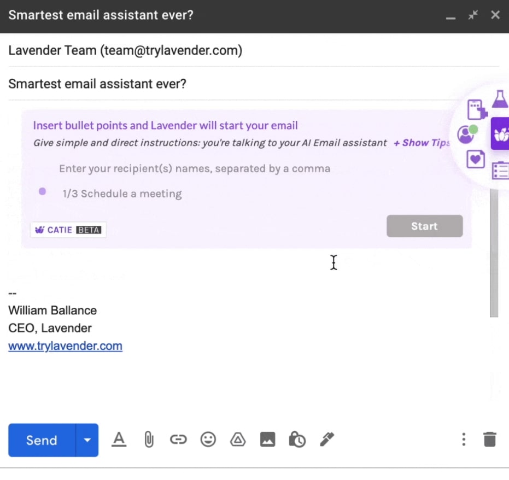Open the Lavender checklist icon
509x480 pixels.
(501, 171)
